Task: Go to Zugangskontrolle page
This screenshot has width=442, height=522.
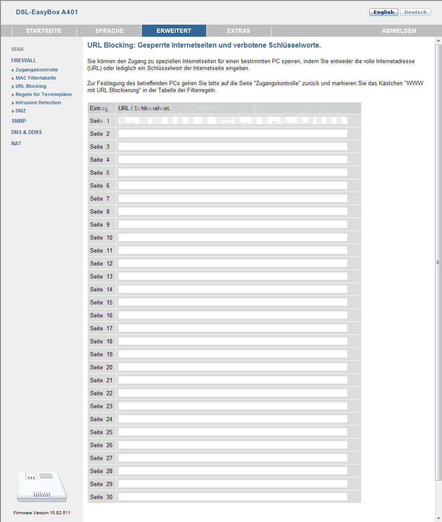Action: [37, 70]
